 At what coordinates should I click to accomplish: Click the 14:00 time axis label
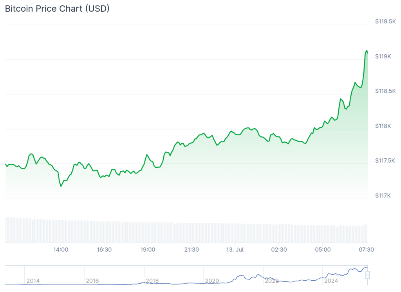pos(61,249)
